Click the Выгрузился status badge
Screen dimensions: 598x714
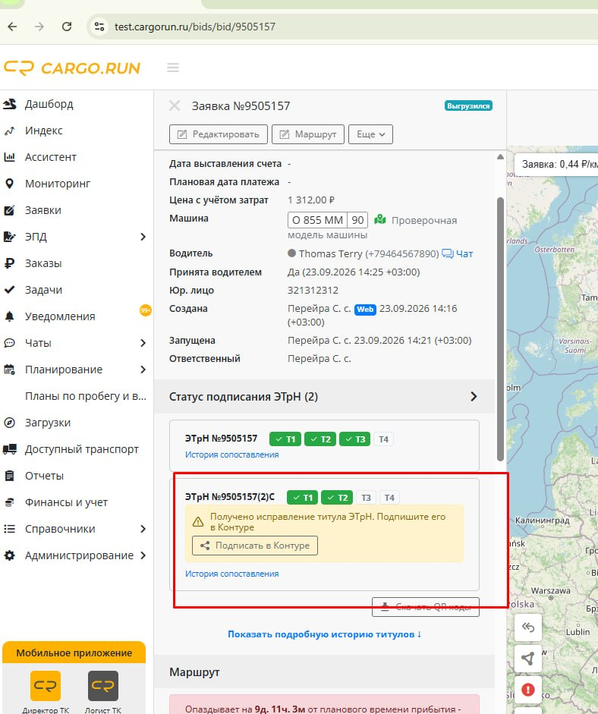point(469,105)
